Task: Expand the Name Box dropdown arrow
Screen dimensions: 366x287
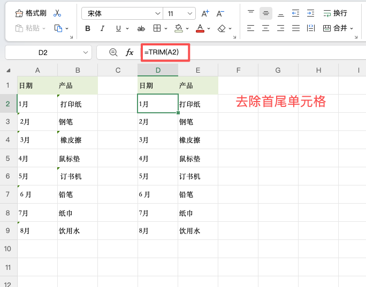Action: 86,52
